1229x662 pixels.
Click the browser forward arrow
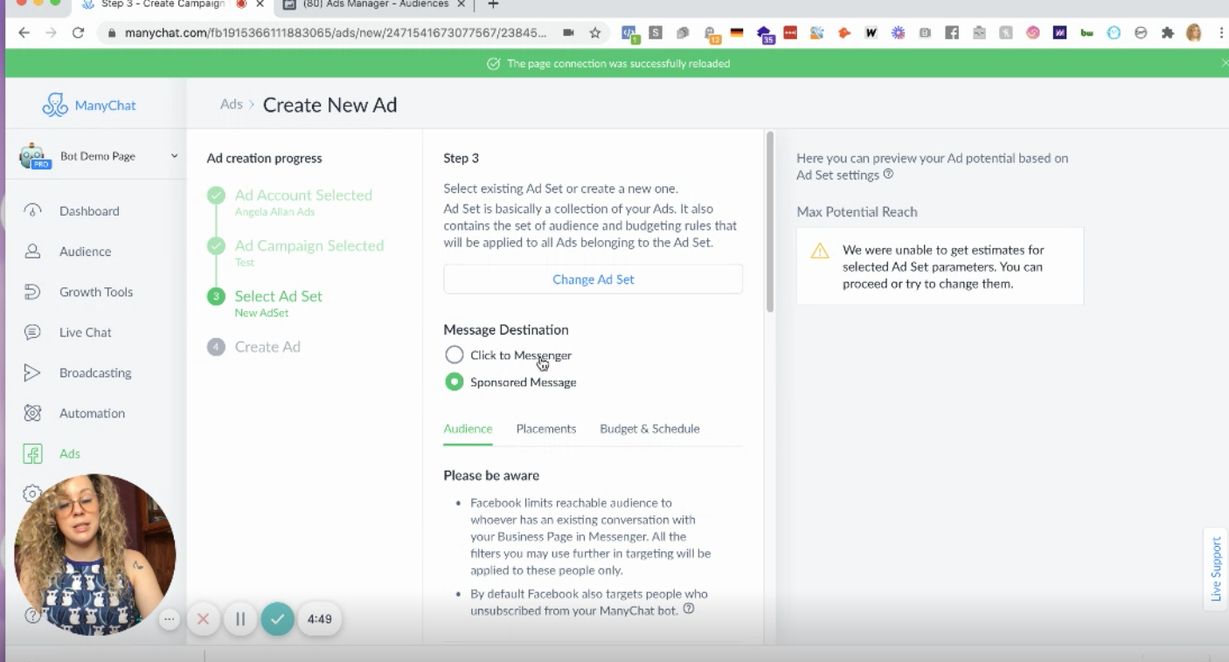click(51, 33)
